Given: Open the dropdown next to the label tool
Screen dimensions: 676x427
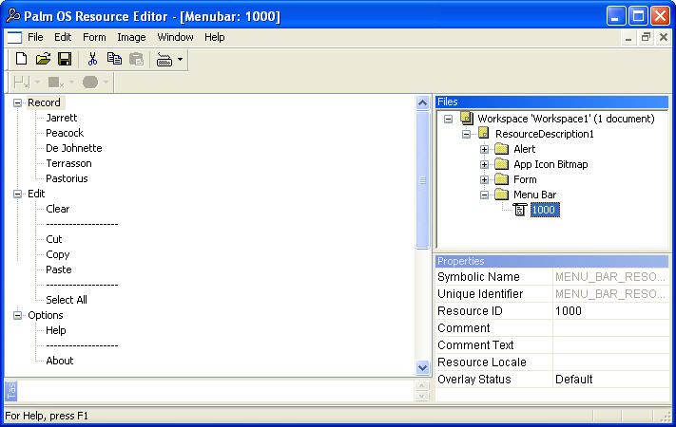Looking at the screenshot, I should (x=37, y=82).
